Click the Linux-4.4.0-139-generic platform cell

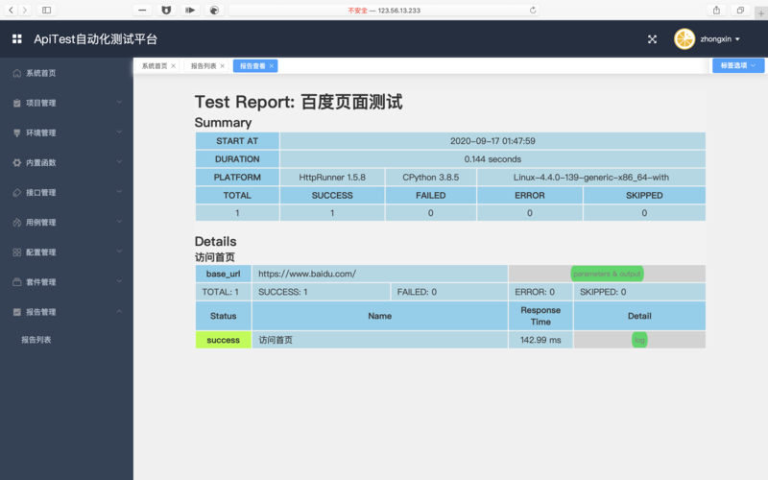(x=591, y=178)
